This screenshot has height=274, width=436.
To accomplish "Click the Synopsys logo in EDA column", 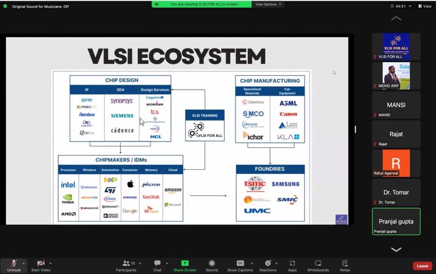I will (x=122, y=101).
